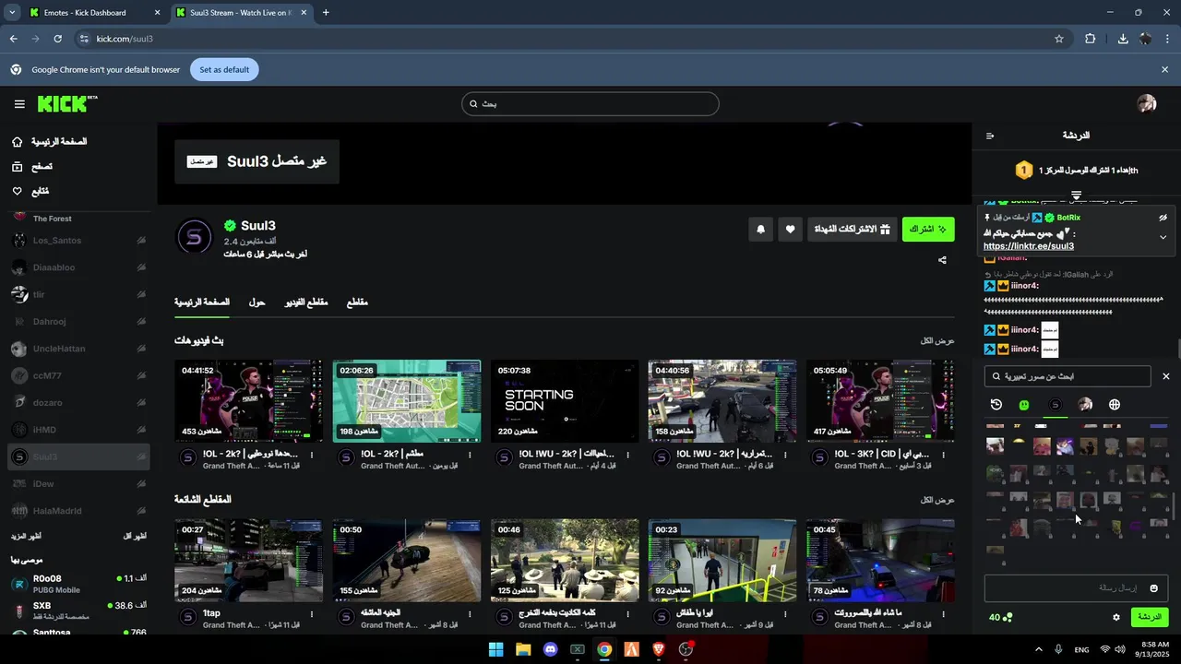Viewport: 1181px width, 664px height.
Task: Click Chrome's reload page button
Action: [57, 39]
